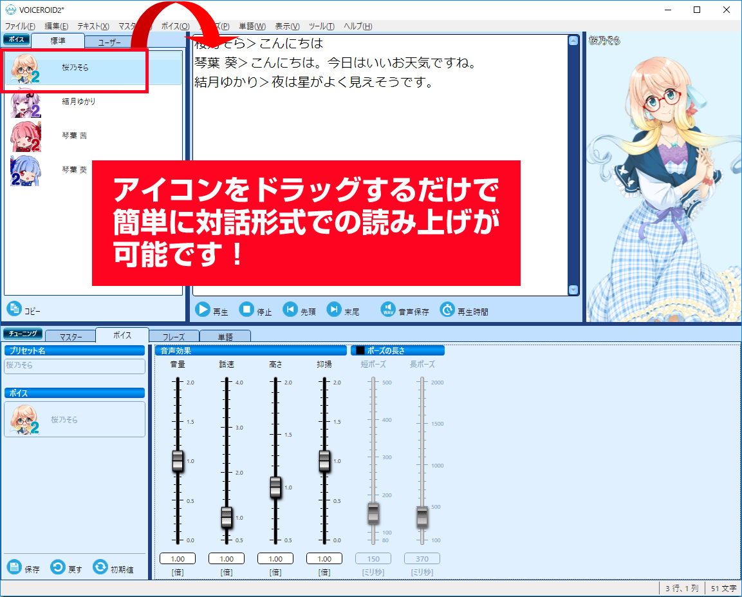This screenshot has height=597, width=742.
Task: Reset to defaults with 初期値 icon
Action: click(100, 567)
